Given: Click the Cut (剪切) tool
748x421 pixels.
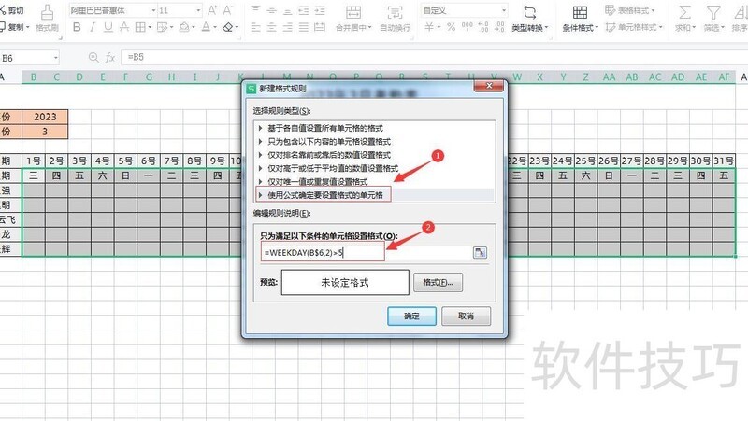Looking at the screenshot, I should click(11, 10).
